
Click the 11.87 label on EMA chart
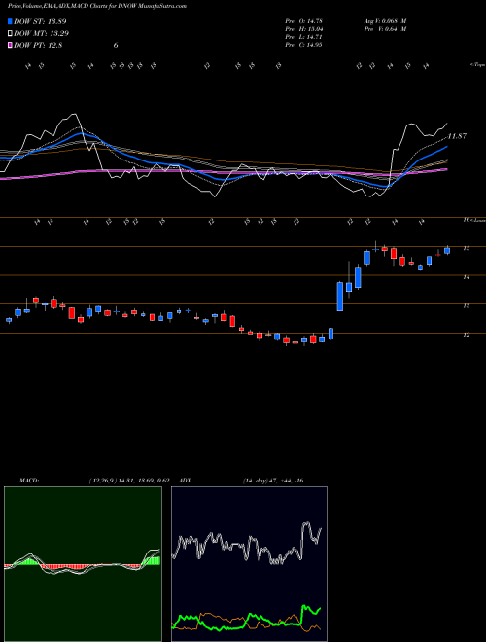tap(457, 136)
